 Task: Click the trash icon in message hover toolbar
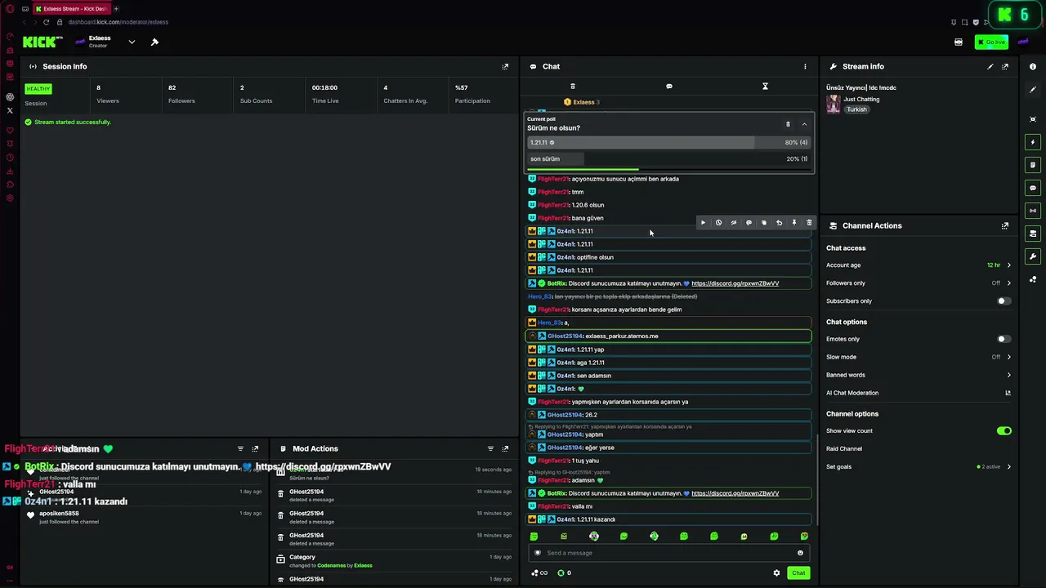809,223
